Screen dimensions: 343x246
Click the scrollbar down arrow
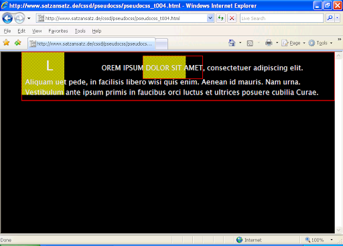(338, 230)
